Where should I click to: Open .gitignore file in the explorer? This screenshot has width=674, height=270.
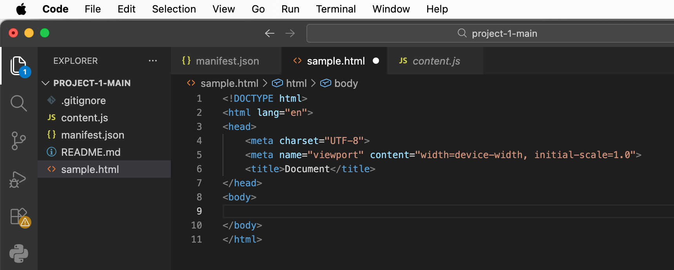(x=83, y=101)
